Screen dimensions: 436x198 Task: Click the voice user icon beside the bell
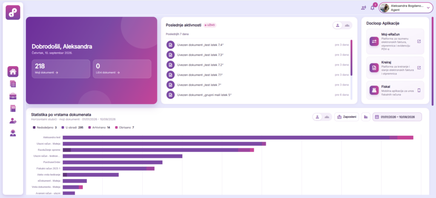coord(364,8)
